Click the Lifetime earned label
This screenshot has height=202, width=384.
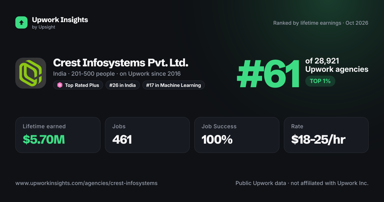pos(44,126)
